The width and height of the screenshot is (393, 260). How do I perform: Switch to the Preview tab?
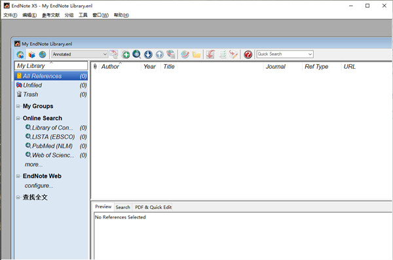103,207
